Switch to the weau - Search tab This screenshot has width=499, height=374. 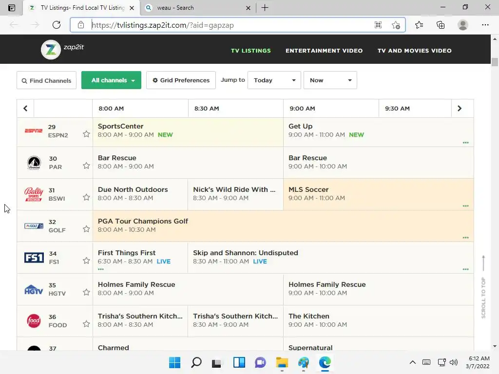coord(193,8)
